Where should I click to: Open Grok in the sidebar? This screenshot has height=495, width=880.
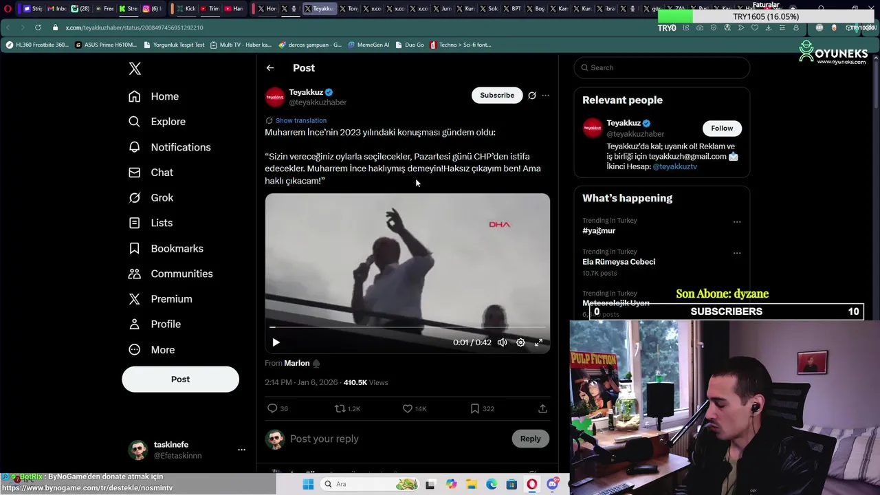tap(151, 198)
